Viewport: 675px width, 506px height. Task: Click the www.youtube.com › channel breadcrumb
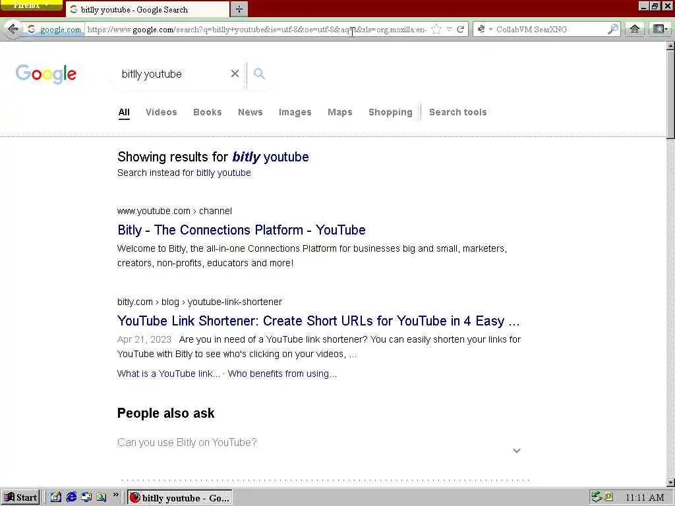[174, 211]
